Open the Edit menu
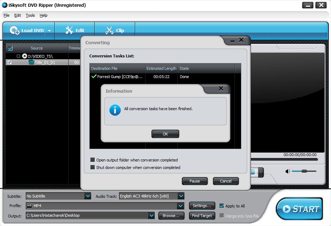331x226 pixels. click(x=18, y=15)
